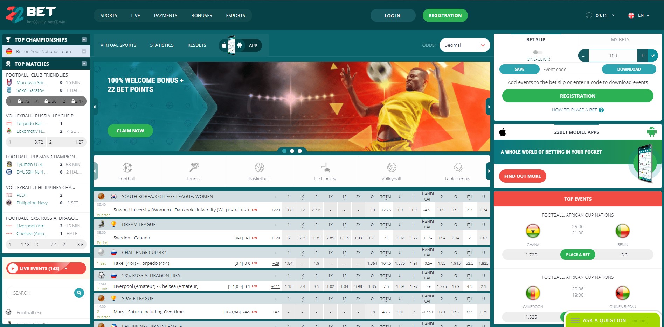Click the Registration button in header
This screenshot has height=327, width=664.
coord(445,15)
